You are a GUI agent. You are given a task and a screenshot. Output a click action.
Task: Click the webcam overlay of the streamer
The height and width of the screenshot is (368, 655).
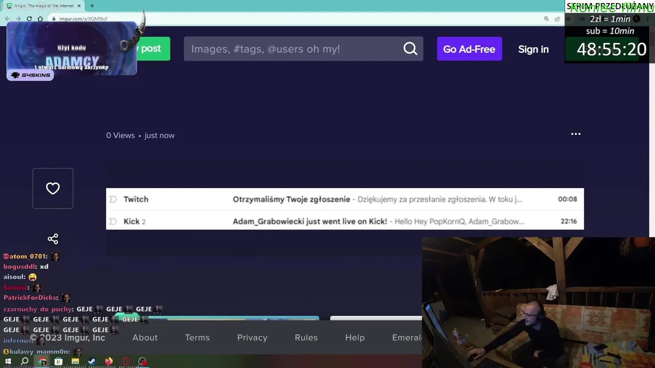pyautogui.click(x=538, y=303)
